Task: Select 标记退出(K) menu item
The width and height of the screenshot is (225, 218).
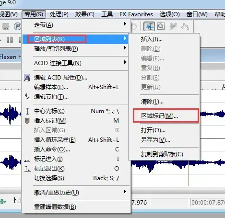Action: (x=75, y=169)
